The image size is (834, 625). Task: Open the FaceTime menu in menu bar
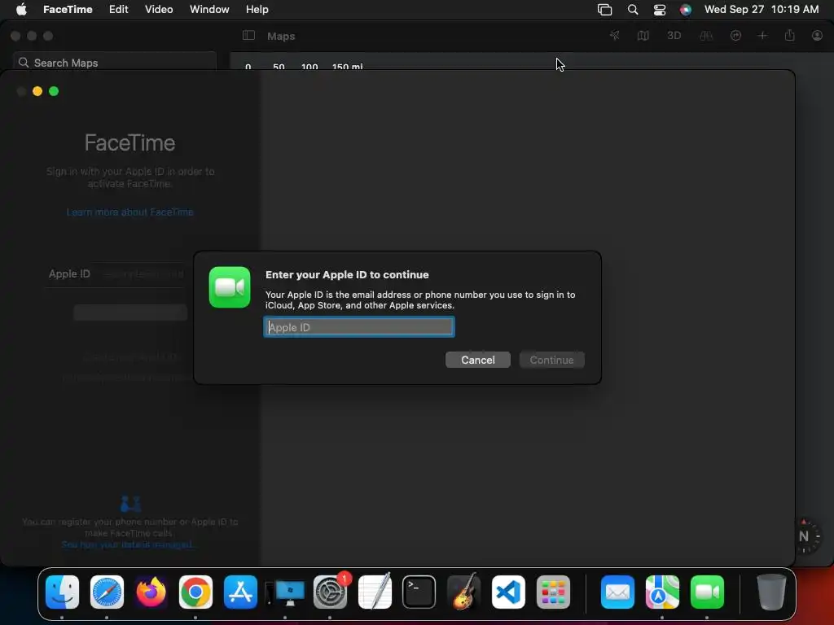(x=68, y=10)
